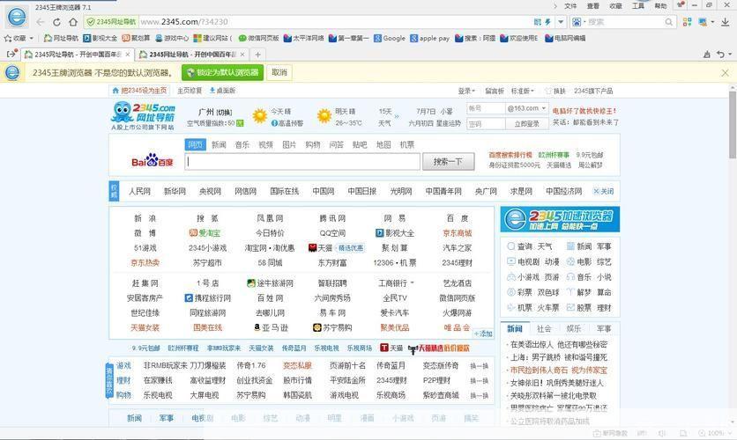Toggle the lightning speed-mode icon in the address bar
Screen dimensions: 737x440
coord(547,22)
